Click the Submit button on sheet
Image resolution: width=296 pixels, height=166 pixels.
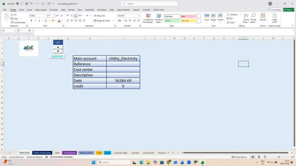click(x=57, y=56)
